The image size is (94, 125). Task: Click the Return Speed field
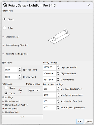(x=50, y=107)
